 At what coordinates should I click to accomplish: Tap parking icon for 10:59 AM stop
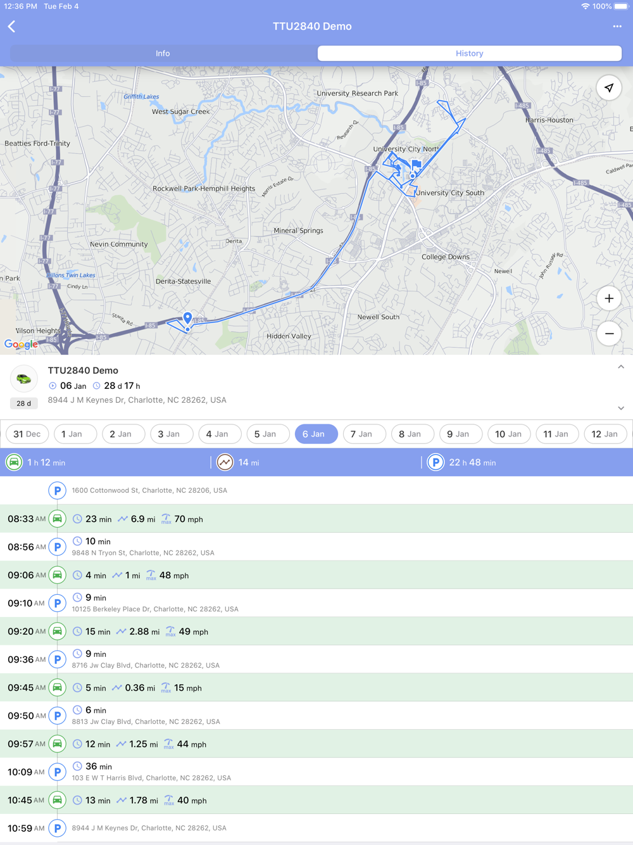pos(57,828)
